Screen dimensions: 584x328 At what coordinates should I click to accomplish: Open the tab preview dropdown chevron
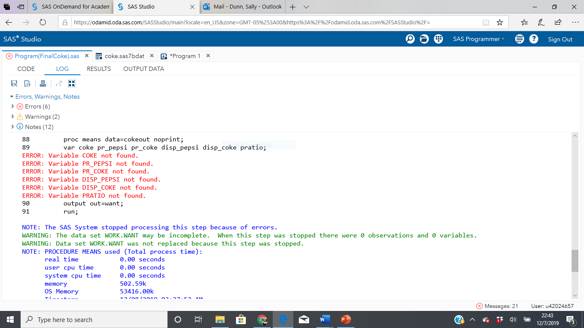coord(306,7)
